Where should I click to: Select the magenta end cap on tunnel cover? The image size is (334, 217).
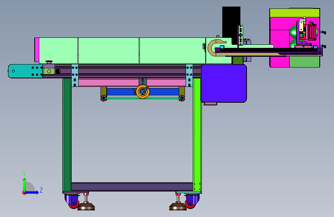pyautogui.click(x=37, y=50)
